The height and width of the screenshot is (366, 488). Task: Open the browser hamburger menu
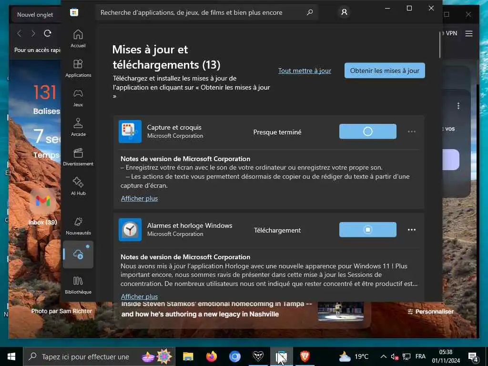click(x=469, y=34)
